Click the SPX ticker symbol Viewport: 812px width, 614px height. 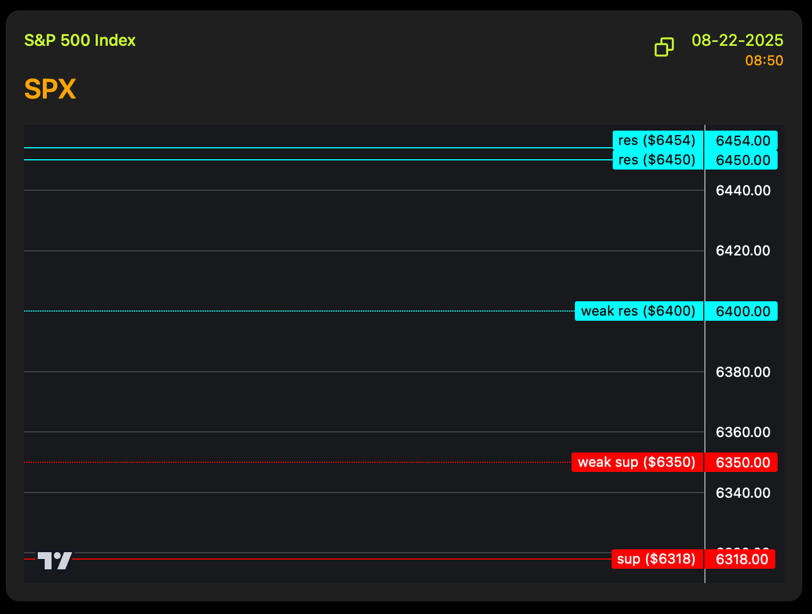(x=50, y=89)
